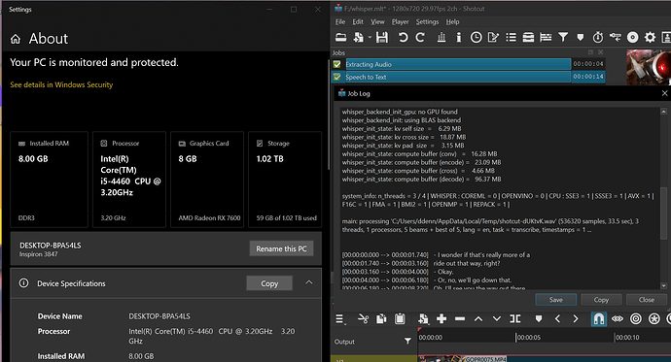Open timeline hamburger menu

pyautogui.click(x=339, y=319)
